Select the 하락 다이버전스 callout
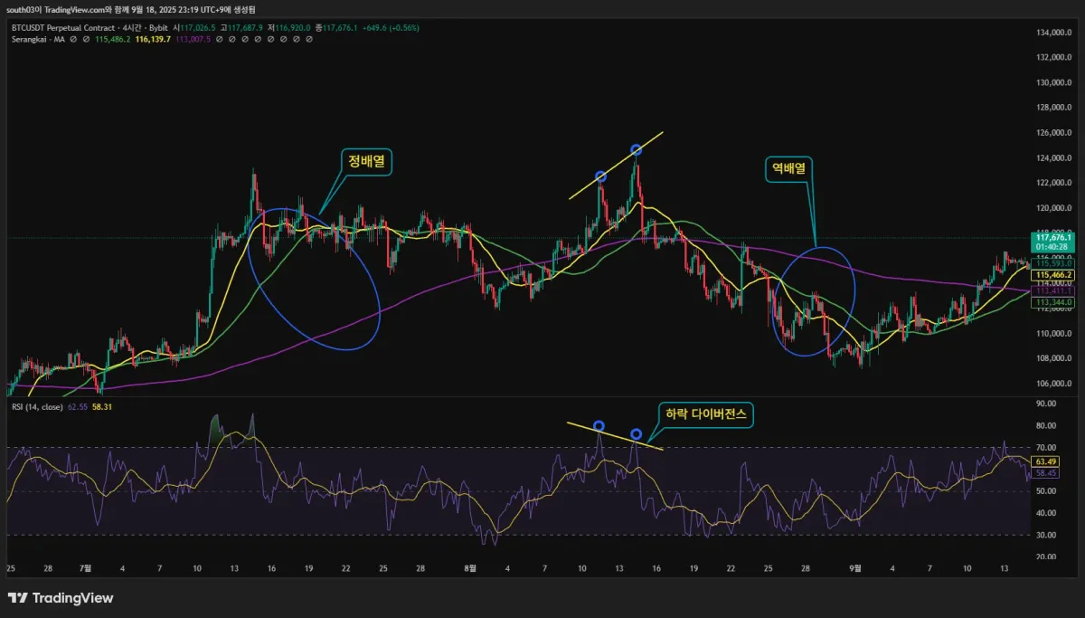Image resolution: width=1085 pixels, height=618 pixels. click(705, 414)
